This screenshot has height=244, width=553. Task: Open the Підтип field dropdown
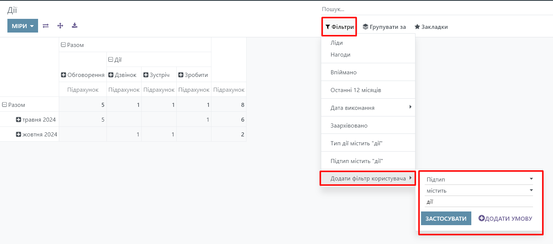click(479, 179)
